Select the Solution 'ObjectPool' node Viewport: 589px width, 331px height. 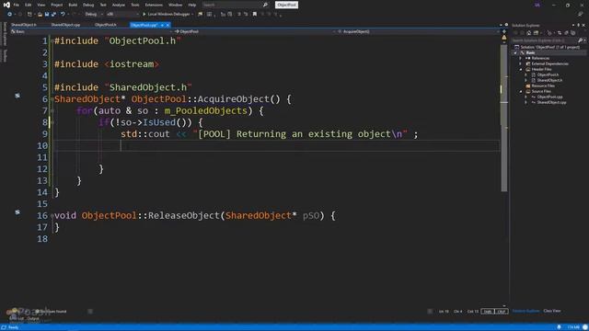point(550,47)
